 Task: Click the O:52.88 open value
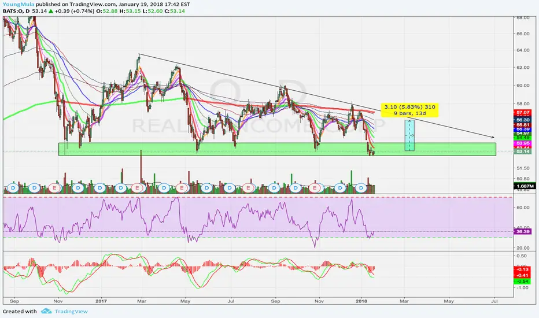pos(106,11)
